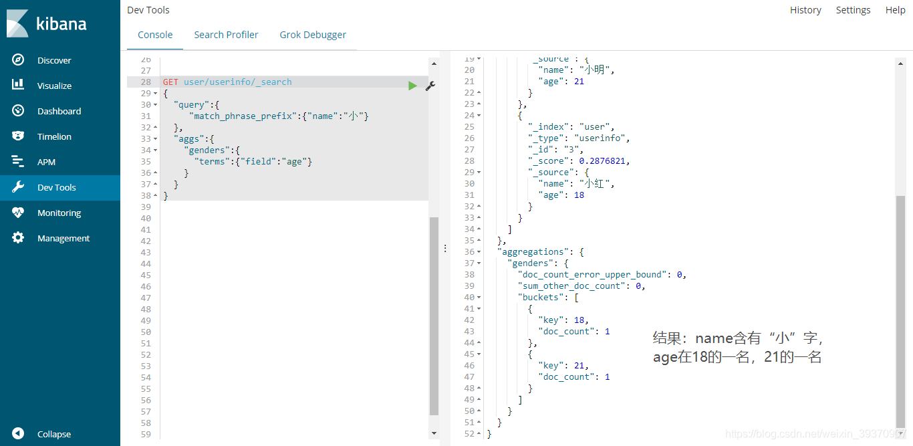The image size is (913, 446).
Task: Collapse query block at editor line 30
Action: coord(156,105)
